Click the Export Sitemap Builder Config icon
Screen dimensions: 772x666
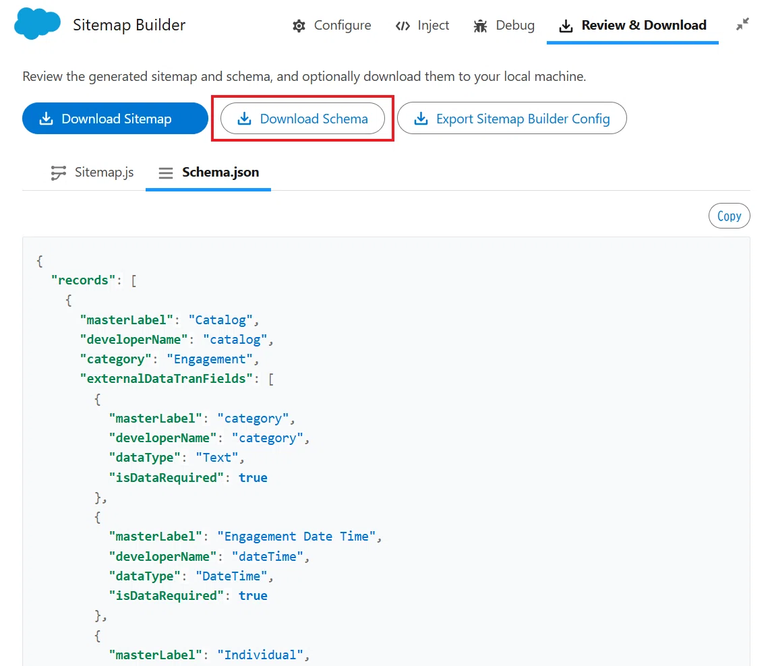(421, 119)
